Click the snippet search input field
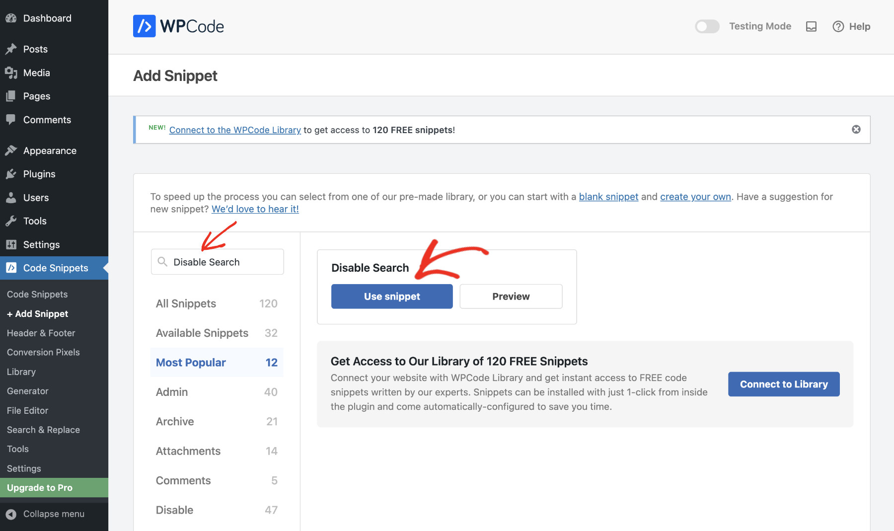 (x=217, y=262)
